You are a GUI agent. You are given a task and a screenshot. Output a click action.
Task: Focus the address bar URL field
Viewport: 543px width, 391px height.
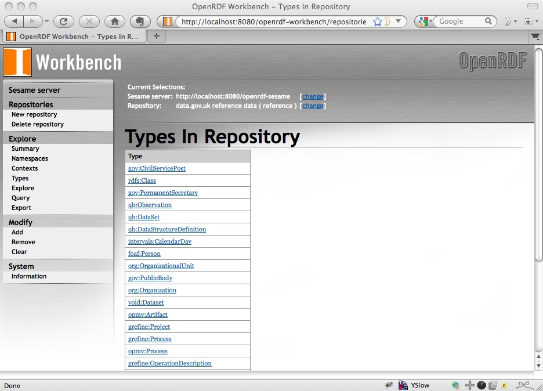pyautogui.click(x=274, y=21)
